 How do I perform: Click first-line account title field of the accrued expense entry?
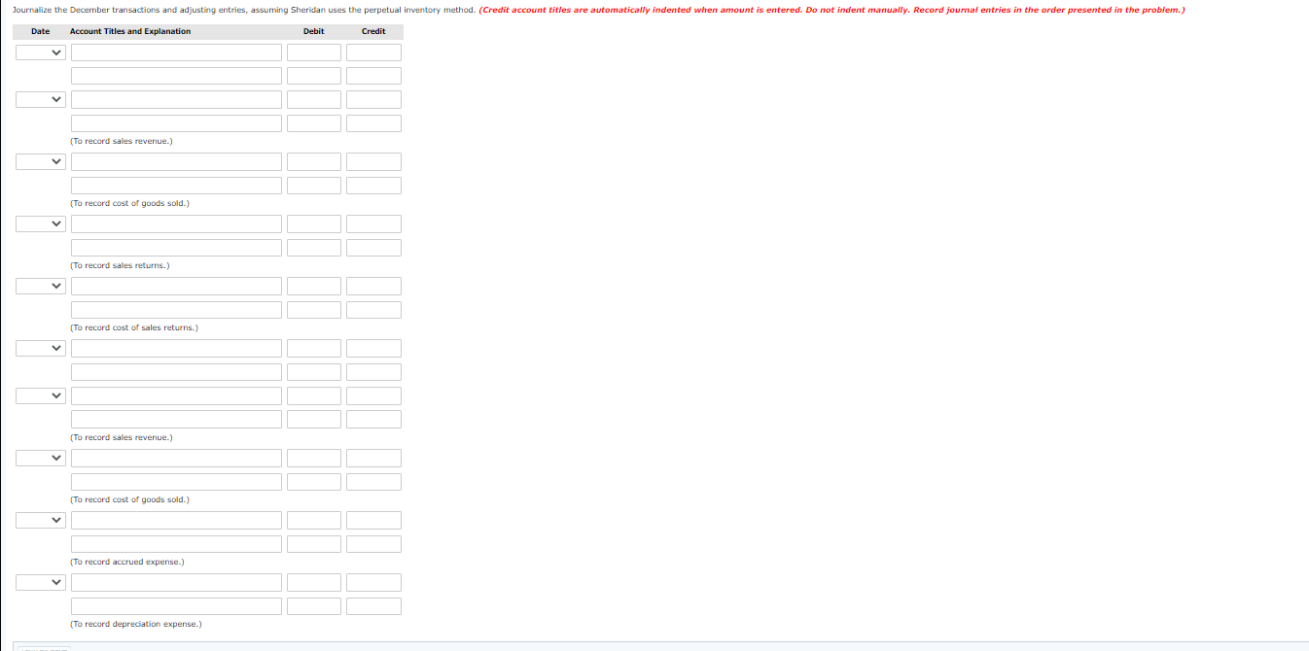tap(177, 521)
